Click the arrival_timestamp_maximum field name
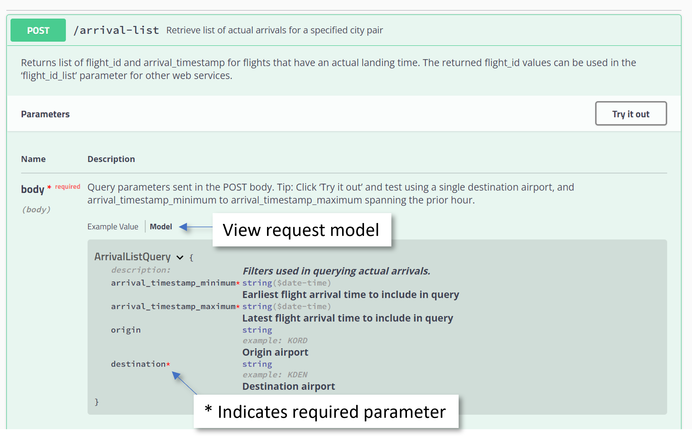This screenshot has width=692, height=443. (x=173, y=306)
